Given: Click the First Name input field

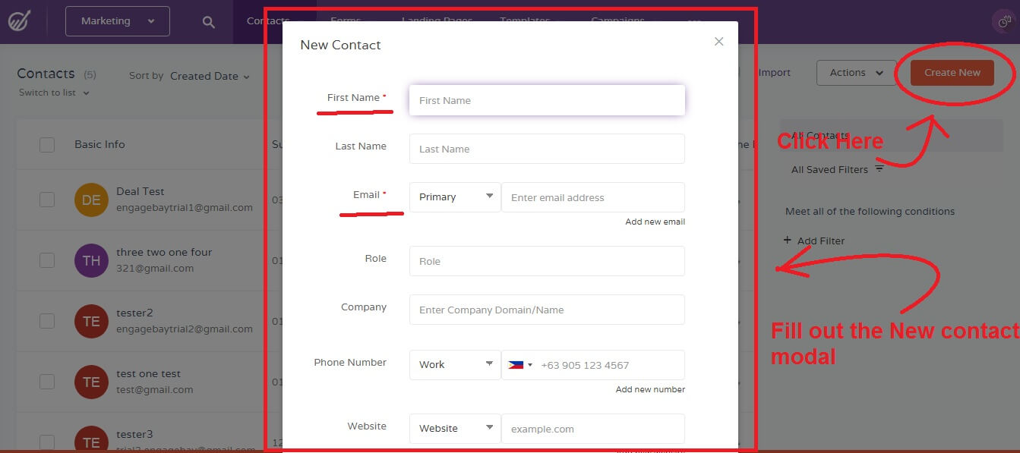Looking at the screenshot, I should pyautogui.click(x=547, y=99).
